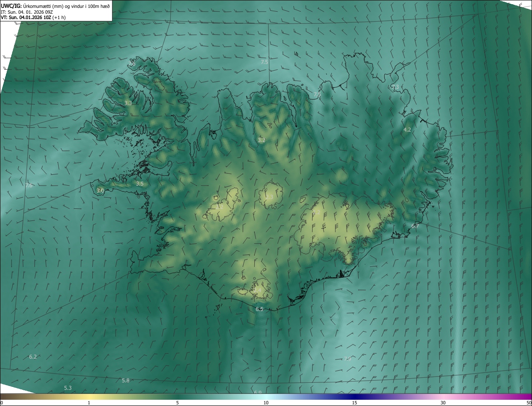Click the 5.3 value label on the map

[68, 388]
